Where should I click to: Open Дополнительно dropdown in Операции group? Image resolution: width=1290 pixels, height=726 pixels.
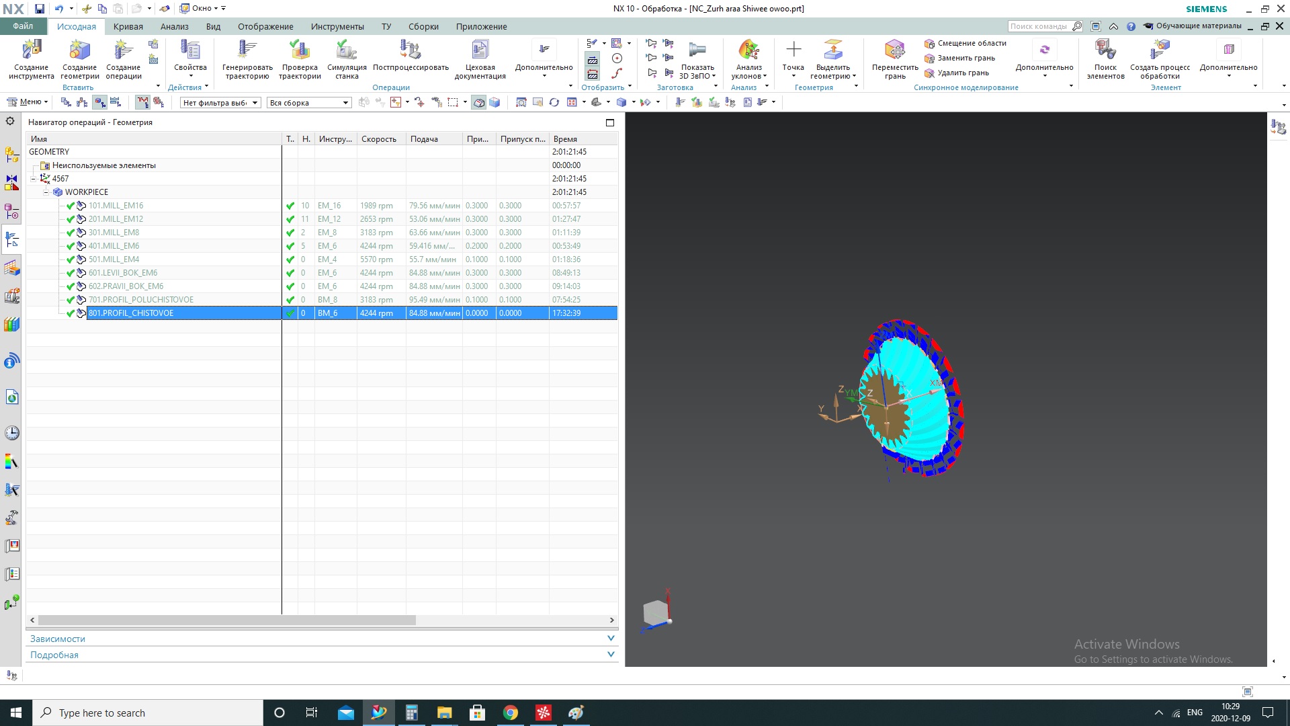point(544,59)
